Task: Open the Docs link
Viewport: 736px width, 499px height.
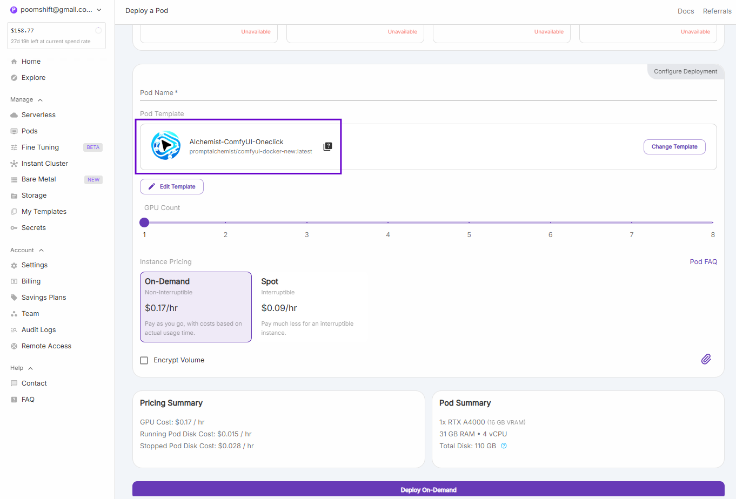Action: coord(686,11)
